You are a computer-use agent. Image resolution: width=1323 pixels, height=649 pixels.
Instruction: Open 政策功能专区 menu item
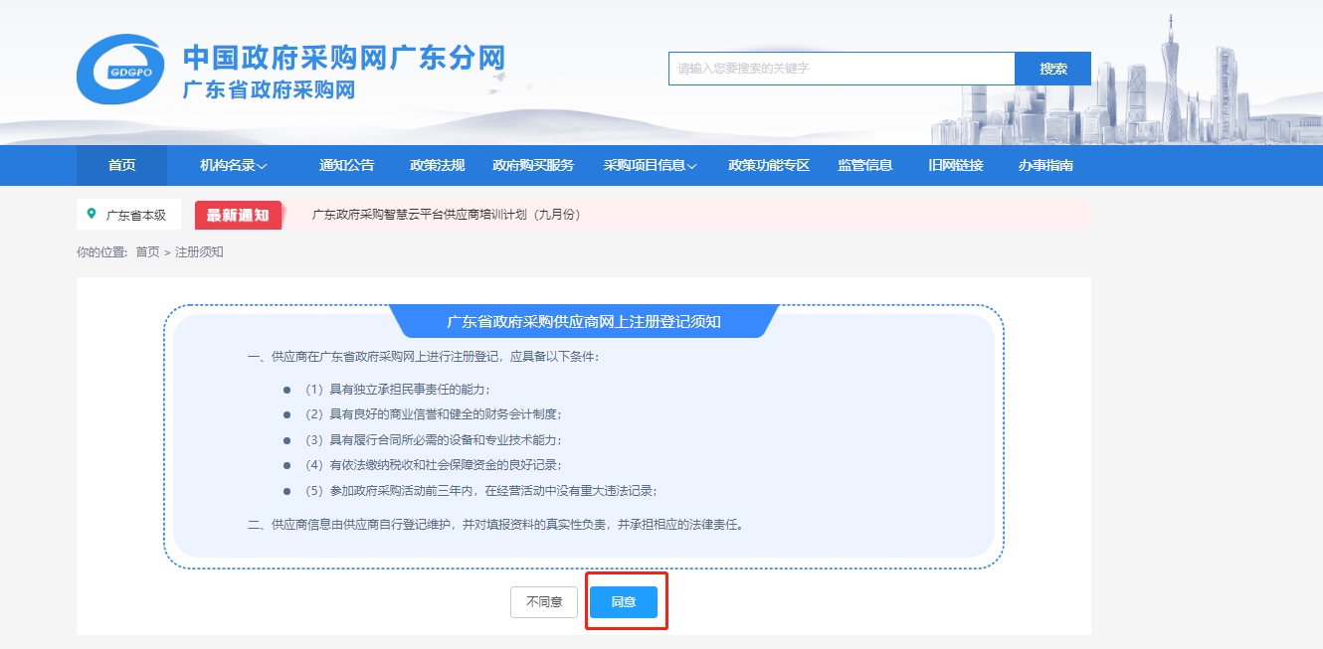[769, 165]
